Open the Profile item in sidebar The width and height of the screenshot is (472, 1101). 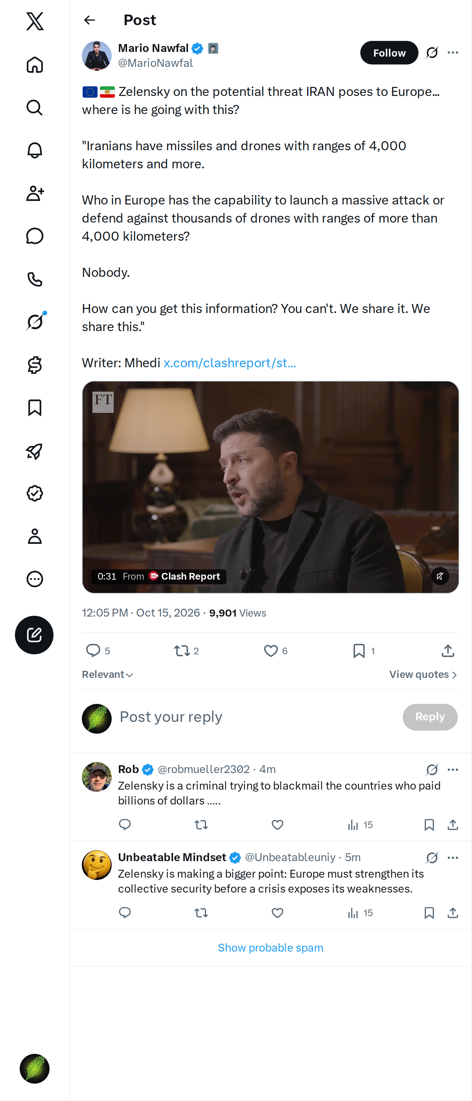(x=35, y=536)
